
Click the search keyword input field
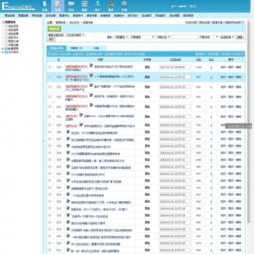tap(185, 37)
